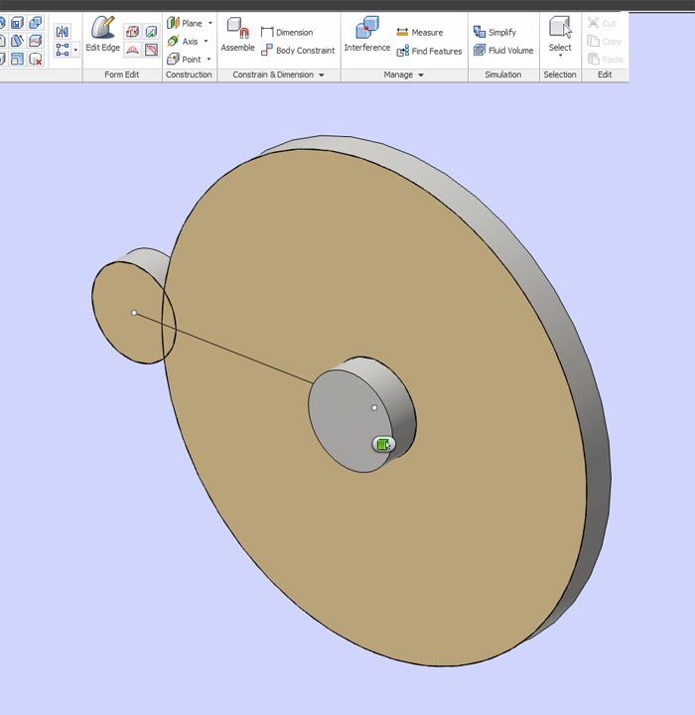Click the Paste command
The height and width of the screenshot is (715, 695).
coord(606,59)
